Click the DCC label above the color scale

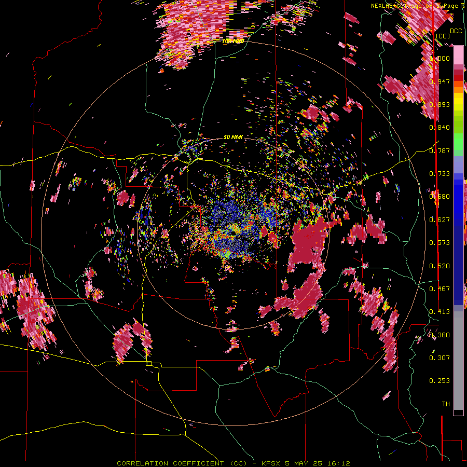tap(456, 31)
